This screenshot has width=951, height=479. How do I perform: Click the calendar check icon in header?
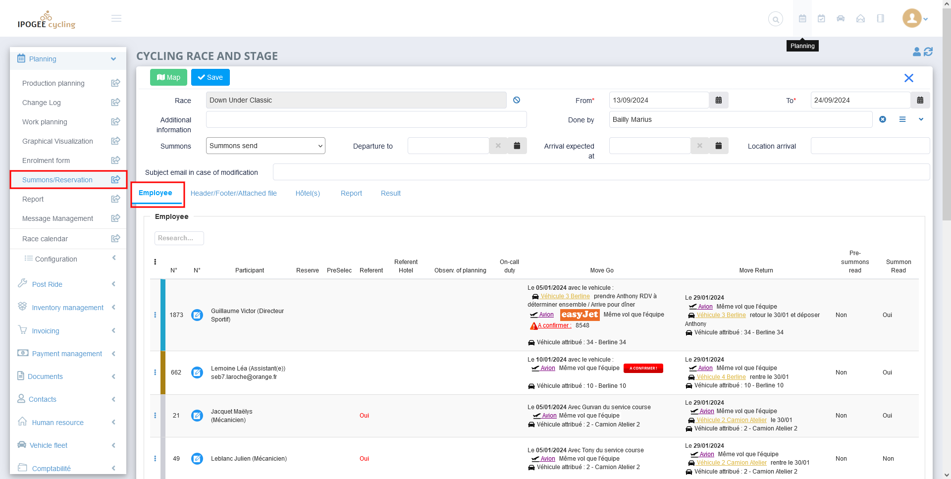tap(821, 18)
